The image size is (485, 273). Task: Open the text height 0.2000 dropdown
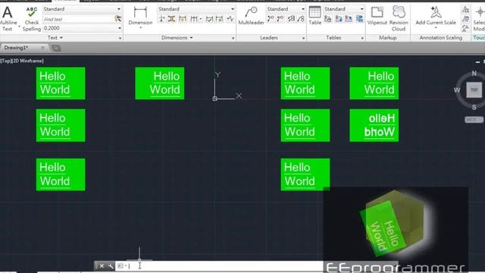(82, 28)
